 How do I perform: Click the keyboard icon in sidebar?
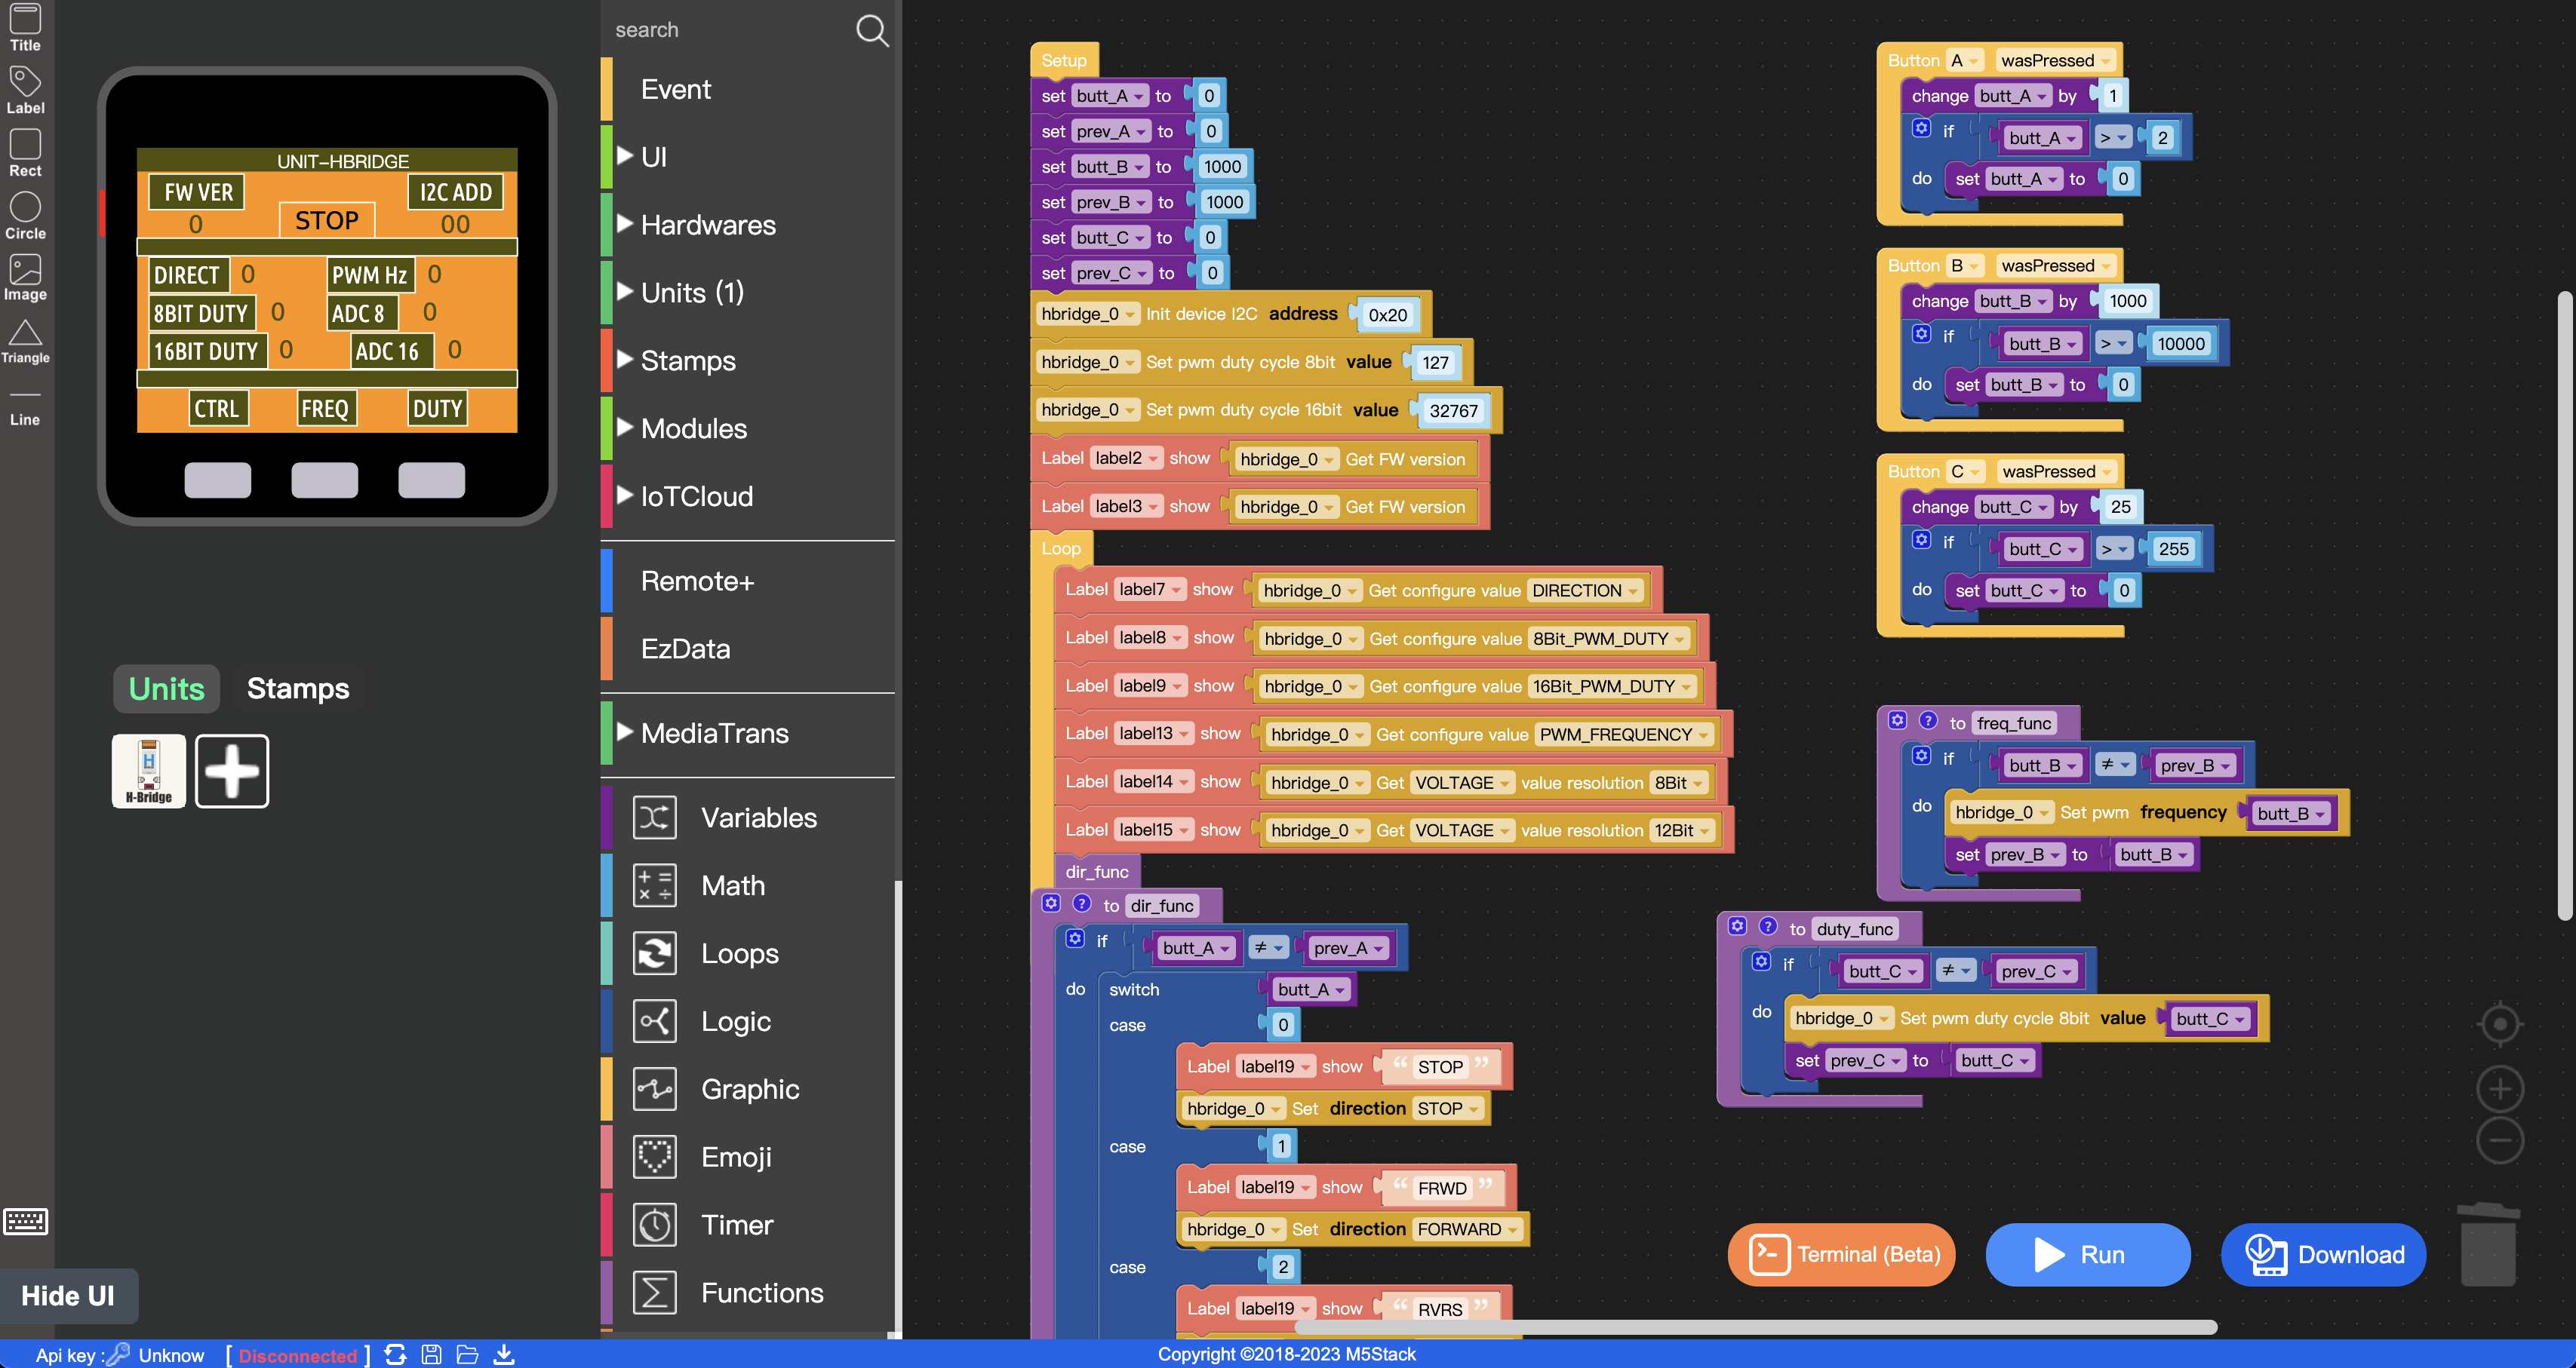point(25,1221)
